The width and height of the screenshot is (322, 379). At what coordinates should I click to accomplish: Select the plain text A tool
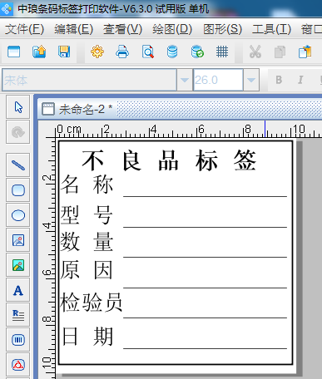[x=18, y=290]
